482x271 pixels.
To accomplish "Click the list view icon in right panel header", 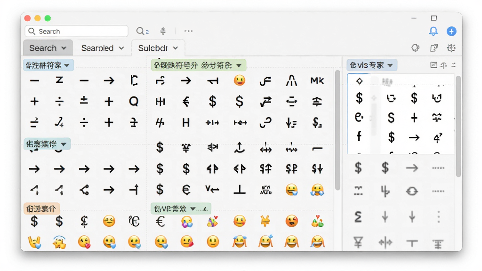I will (x=434, y=65).
